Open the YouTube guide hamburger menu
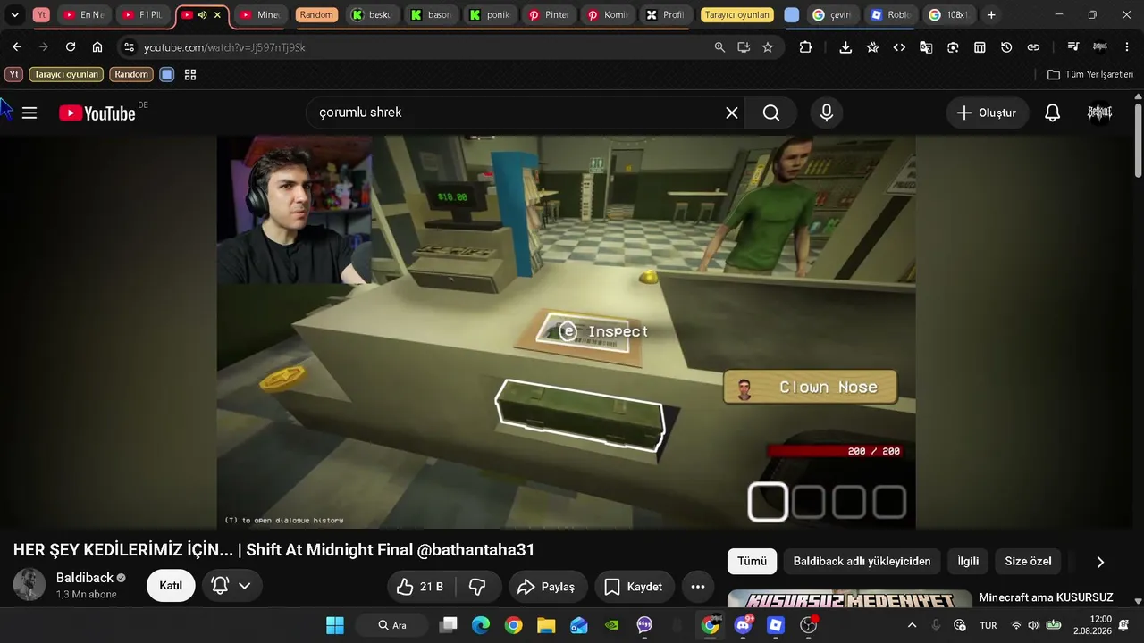1144x643 pixels. point(29,113)
